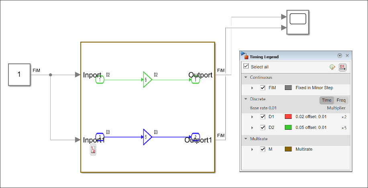Select the green Gain block

click(x=147, y=80)
